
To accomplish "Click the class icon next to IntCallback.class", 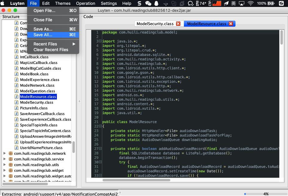I will click(x=17, y=57).
